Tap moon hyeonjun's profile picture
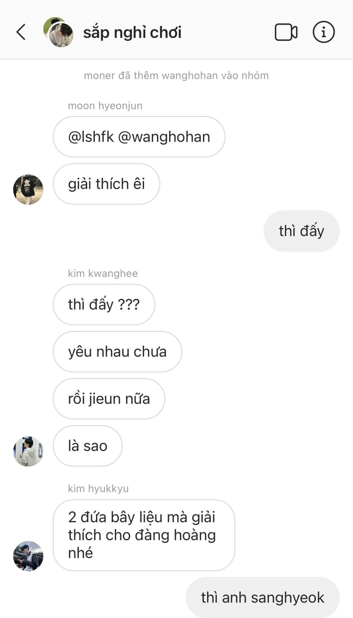353x618 pixels. click(x=28, y=189)
